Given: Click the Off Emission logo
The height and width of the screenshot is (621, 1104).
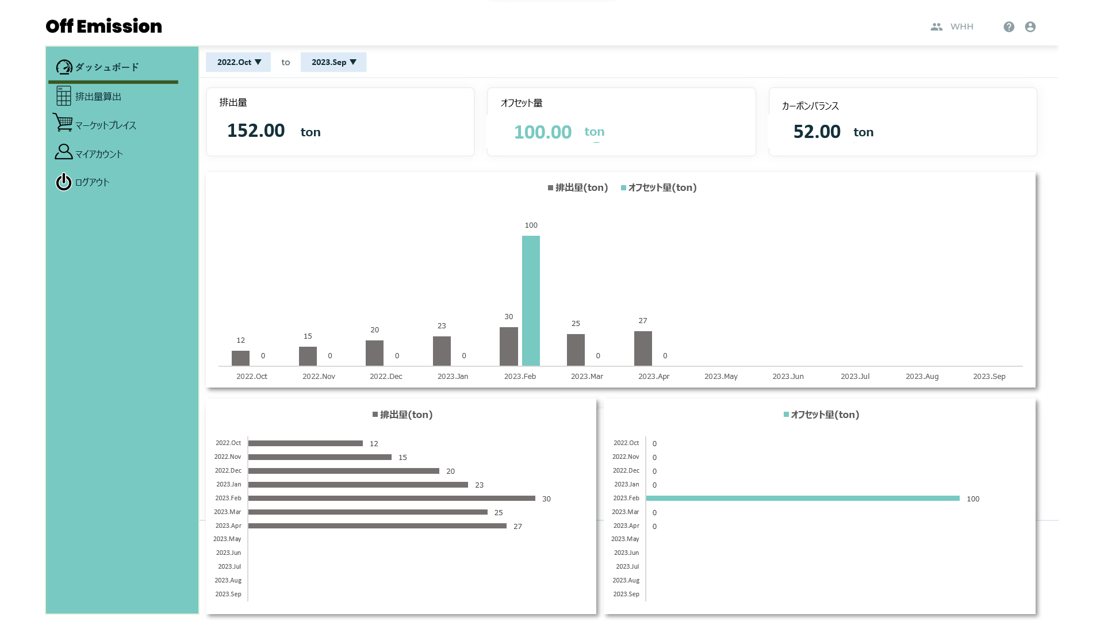Looking at the screenshot, I should coord(103,26).
